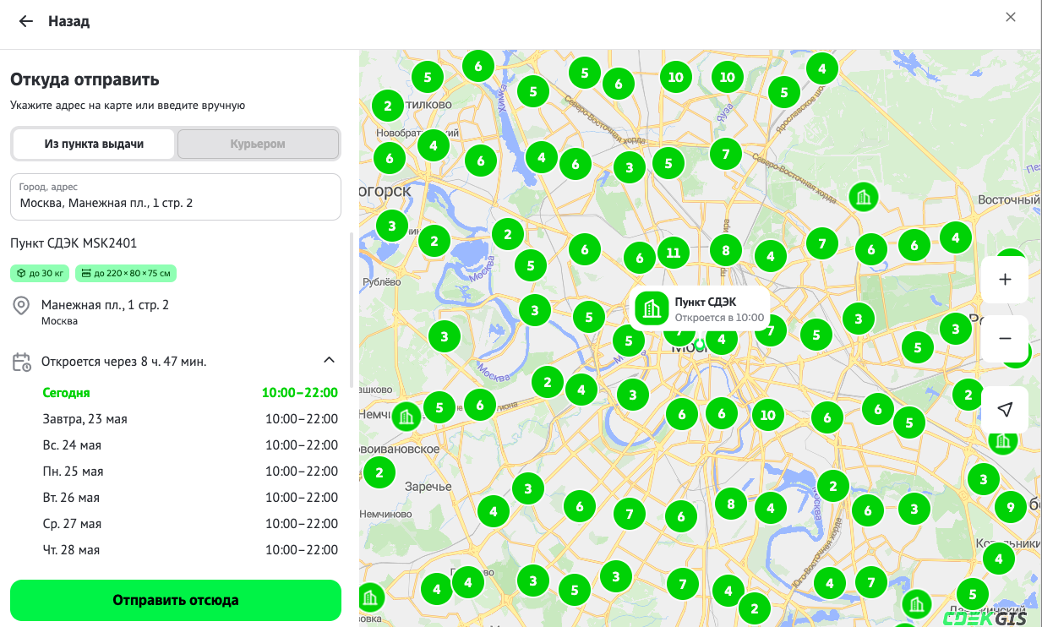
Task: Click the 'Завтра, 23 мая' row
Action: [190, 419]
